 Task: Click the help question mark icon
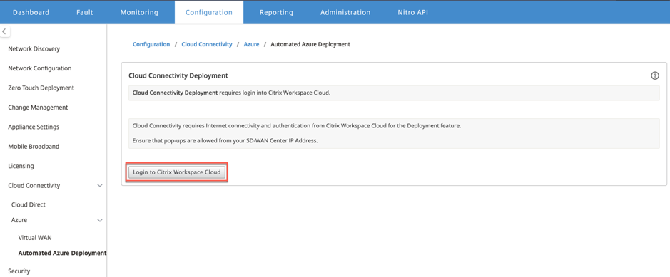[x=654, y=76]
